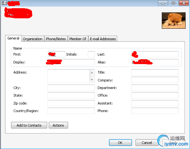Switch to the Phone/Notes tab
The image size is (190, 149).
coord(56,39)
